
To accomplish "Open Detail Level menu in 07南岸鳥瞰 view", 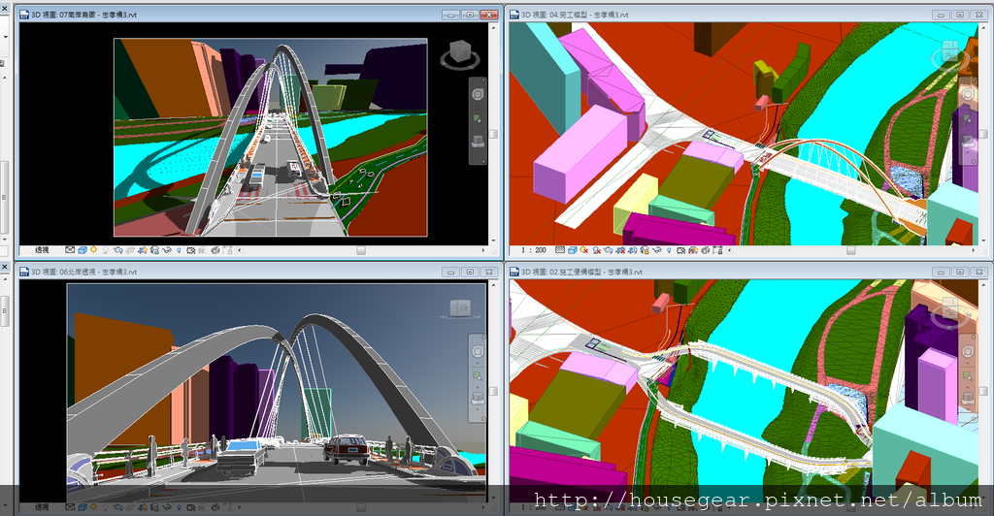I will tap(70, 250).
